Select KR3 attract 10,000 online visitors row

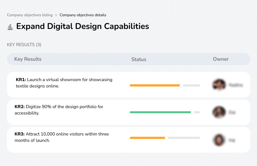[x=62, y=137]
